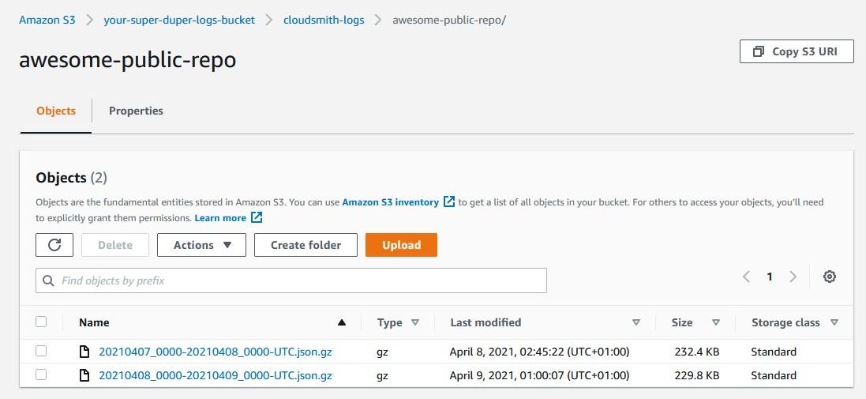Click the Create folder button
Viewport: 866px width, 399px height.
pyautogui.click(x=306, y=245)
